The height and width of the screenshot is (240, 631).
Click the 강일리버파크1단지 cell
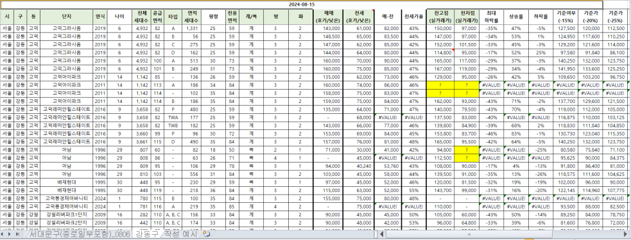coord(66,214)
